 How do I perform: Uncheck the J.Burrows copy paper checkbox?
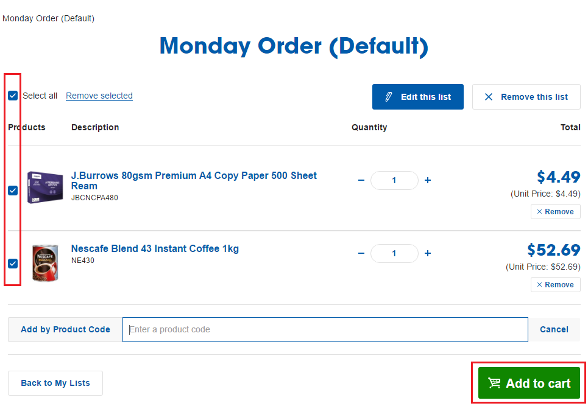click(x=13, y=191)
